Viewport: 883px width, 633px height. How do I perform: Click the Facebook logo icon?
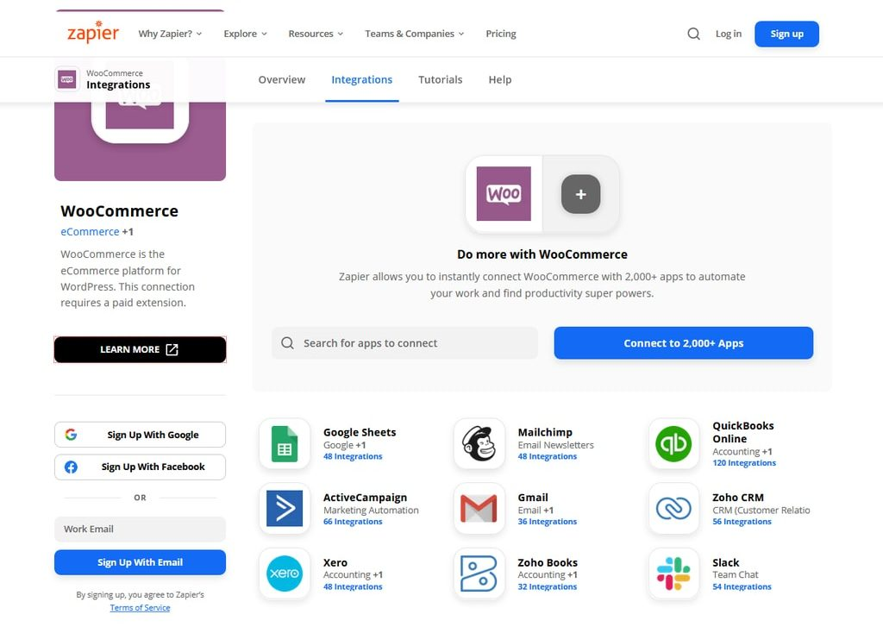(71, 467)
